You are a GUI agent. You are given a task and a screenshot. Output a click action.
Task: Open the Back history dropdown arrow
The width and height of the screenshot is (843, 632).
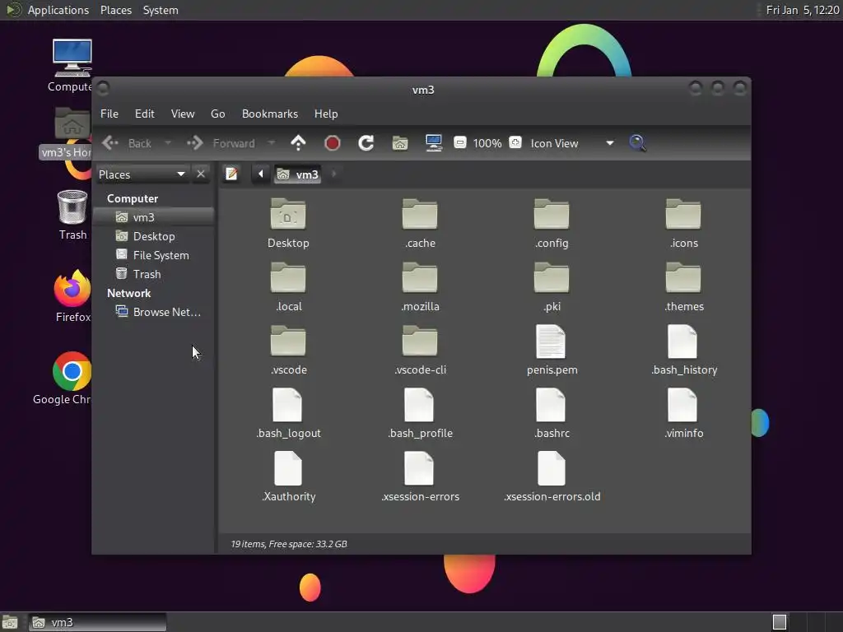point(168,143)
